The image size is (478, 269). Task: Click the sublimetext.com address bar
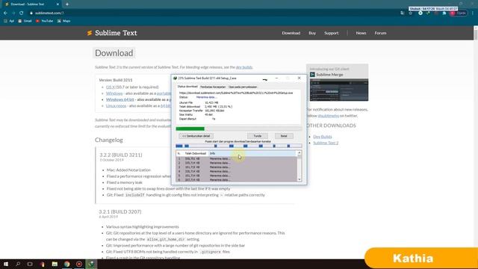pos(214,13)
